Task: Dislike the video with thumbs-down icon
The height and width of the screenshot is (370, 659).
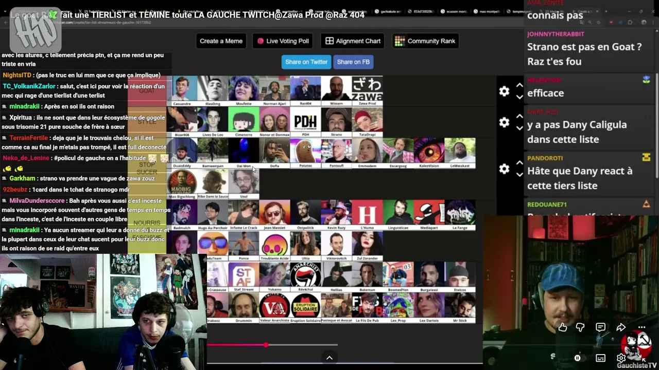Action: pyautogui.click(x=580, y=327)
